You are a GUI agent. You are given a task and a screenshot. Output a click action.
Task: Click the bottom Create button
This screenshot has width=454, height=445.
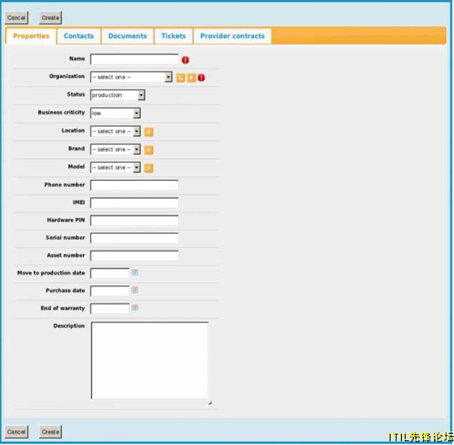[51, 431]
